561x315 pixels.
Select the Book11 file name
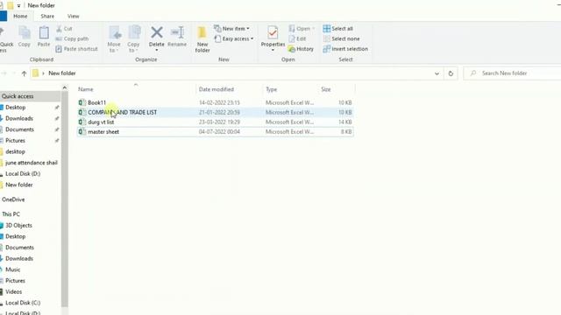click(97, 102)
